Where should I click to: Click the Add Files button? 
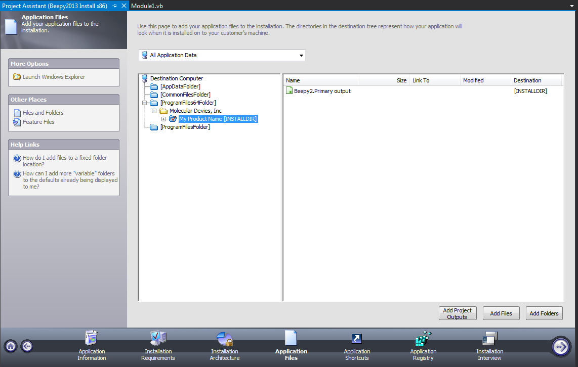[x=501, y=313]
